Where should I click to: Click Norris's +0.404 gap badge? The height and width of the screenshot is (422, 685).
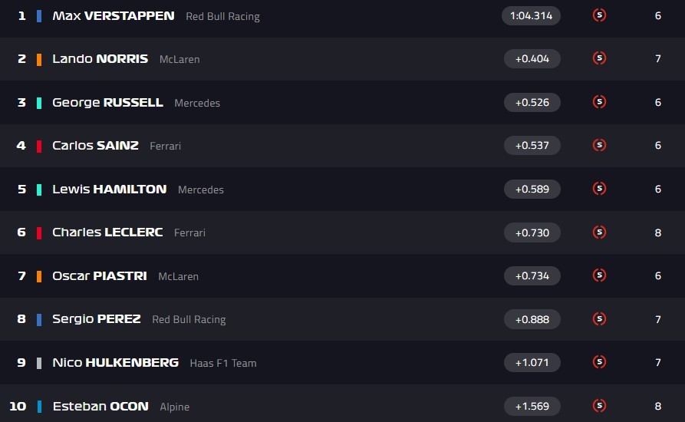tap(532, 58)
